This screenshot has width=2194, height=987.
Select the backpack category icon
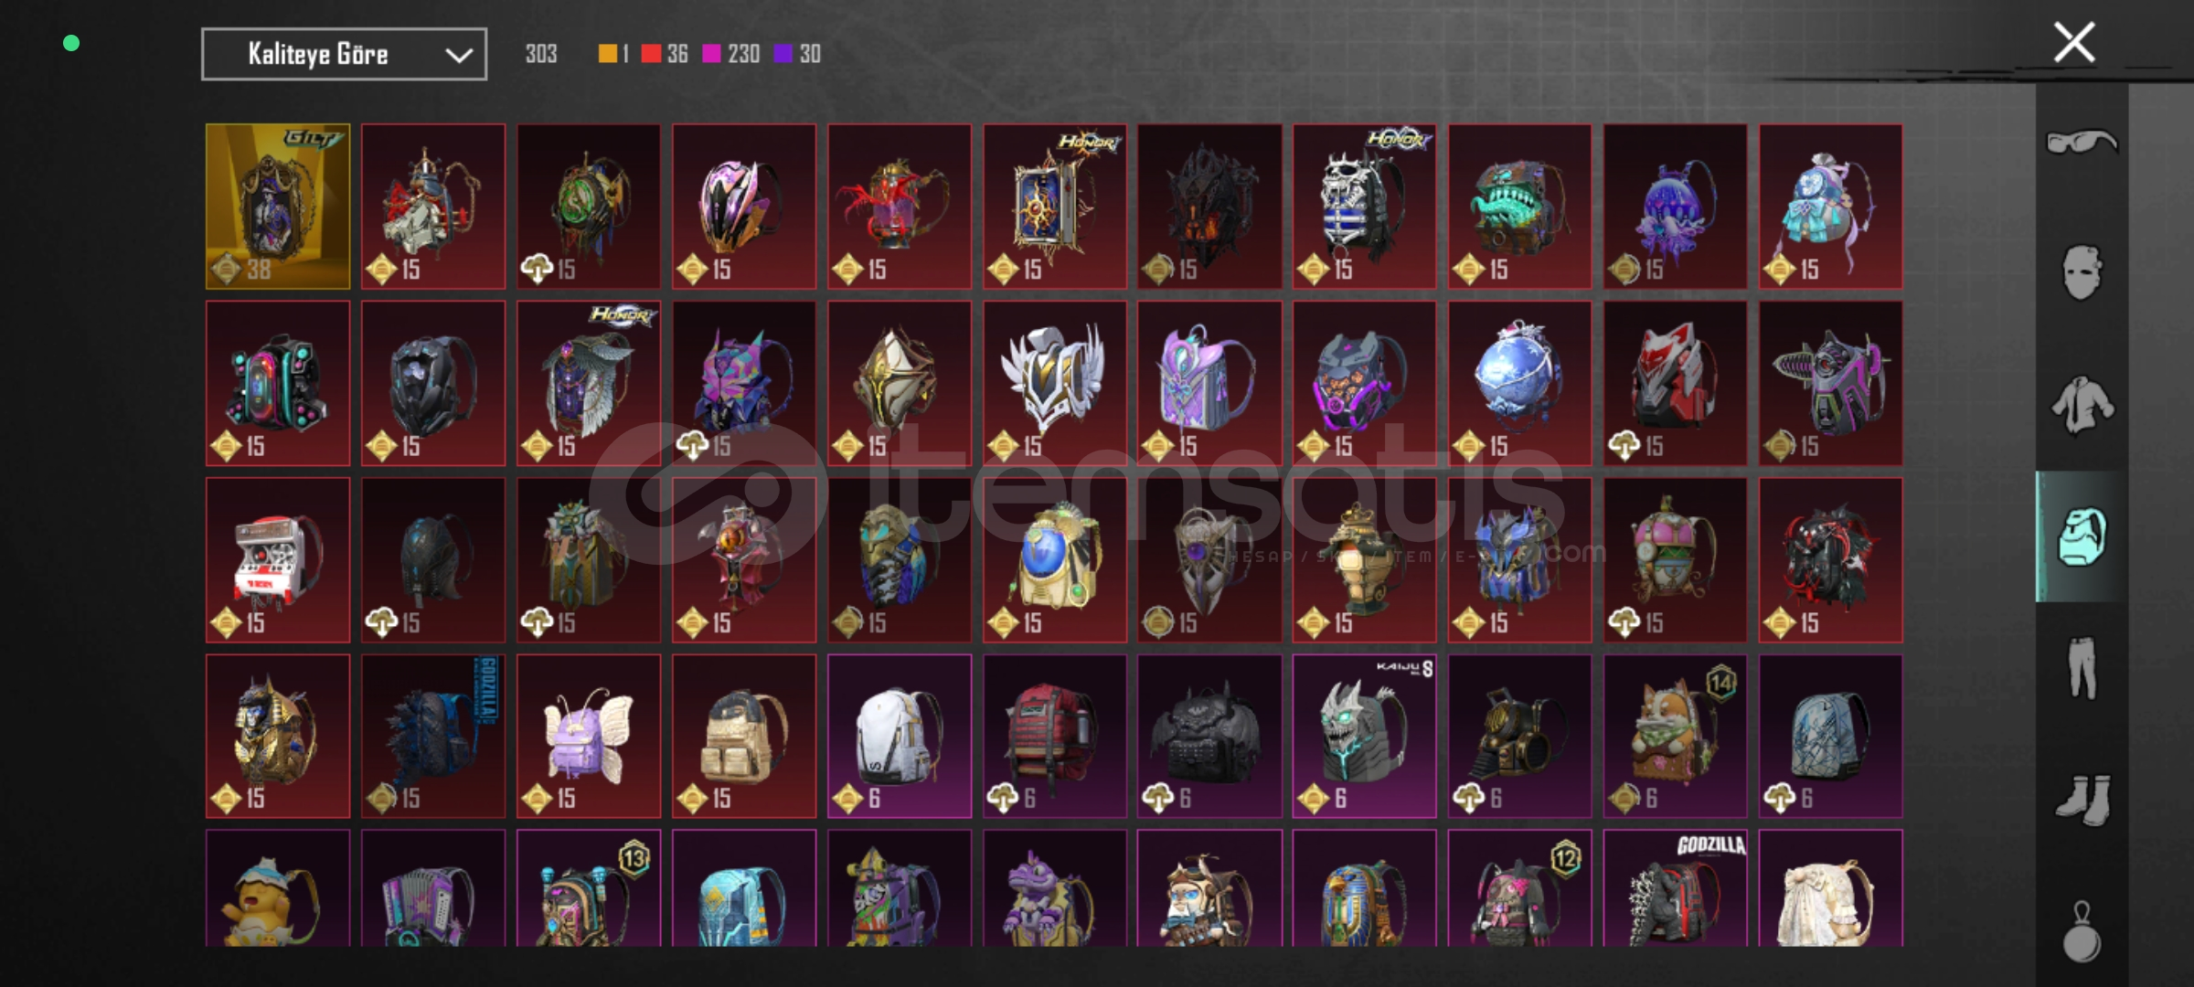tap(2082, 536)
